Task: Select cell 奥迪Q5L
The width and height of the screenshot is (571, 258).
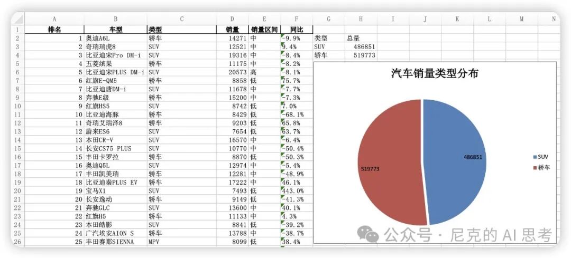Action: click(x=115, y=166)
